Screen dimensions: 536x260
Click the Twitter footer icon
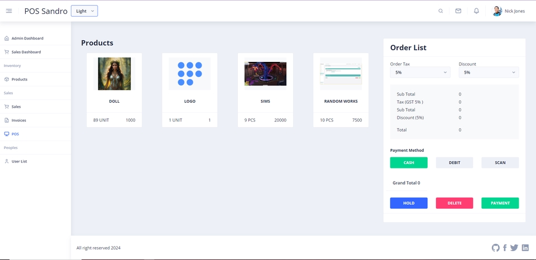click(514, 248)
